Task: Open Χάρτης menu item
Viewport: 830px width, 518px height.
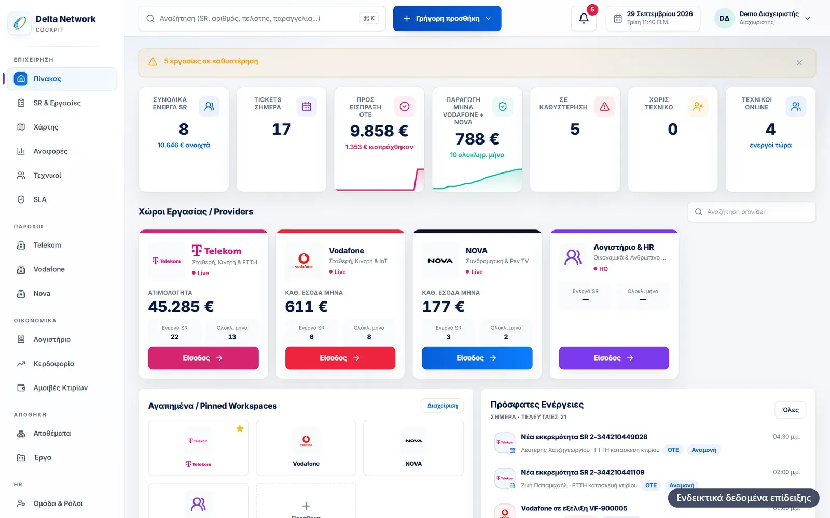Action: (x=62, y=127)
